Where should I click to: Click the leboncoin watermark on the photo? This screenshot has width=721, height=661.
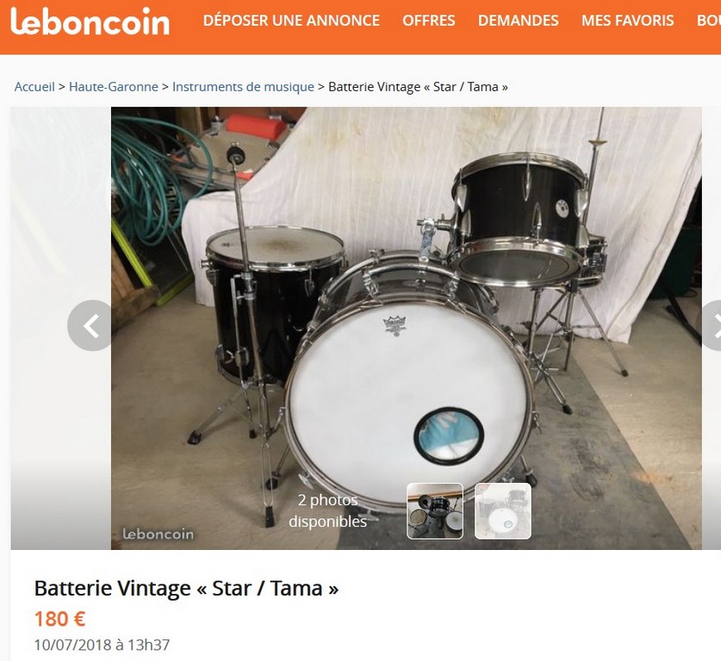[x=158, y=534]
